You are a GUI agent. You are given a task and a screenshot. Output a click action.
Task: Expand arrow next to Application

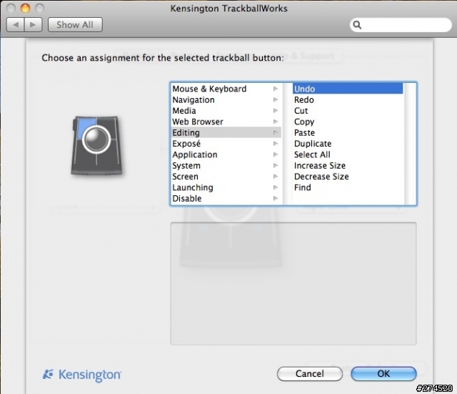276,154
